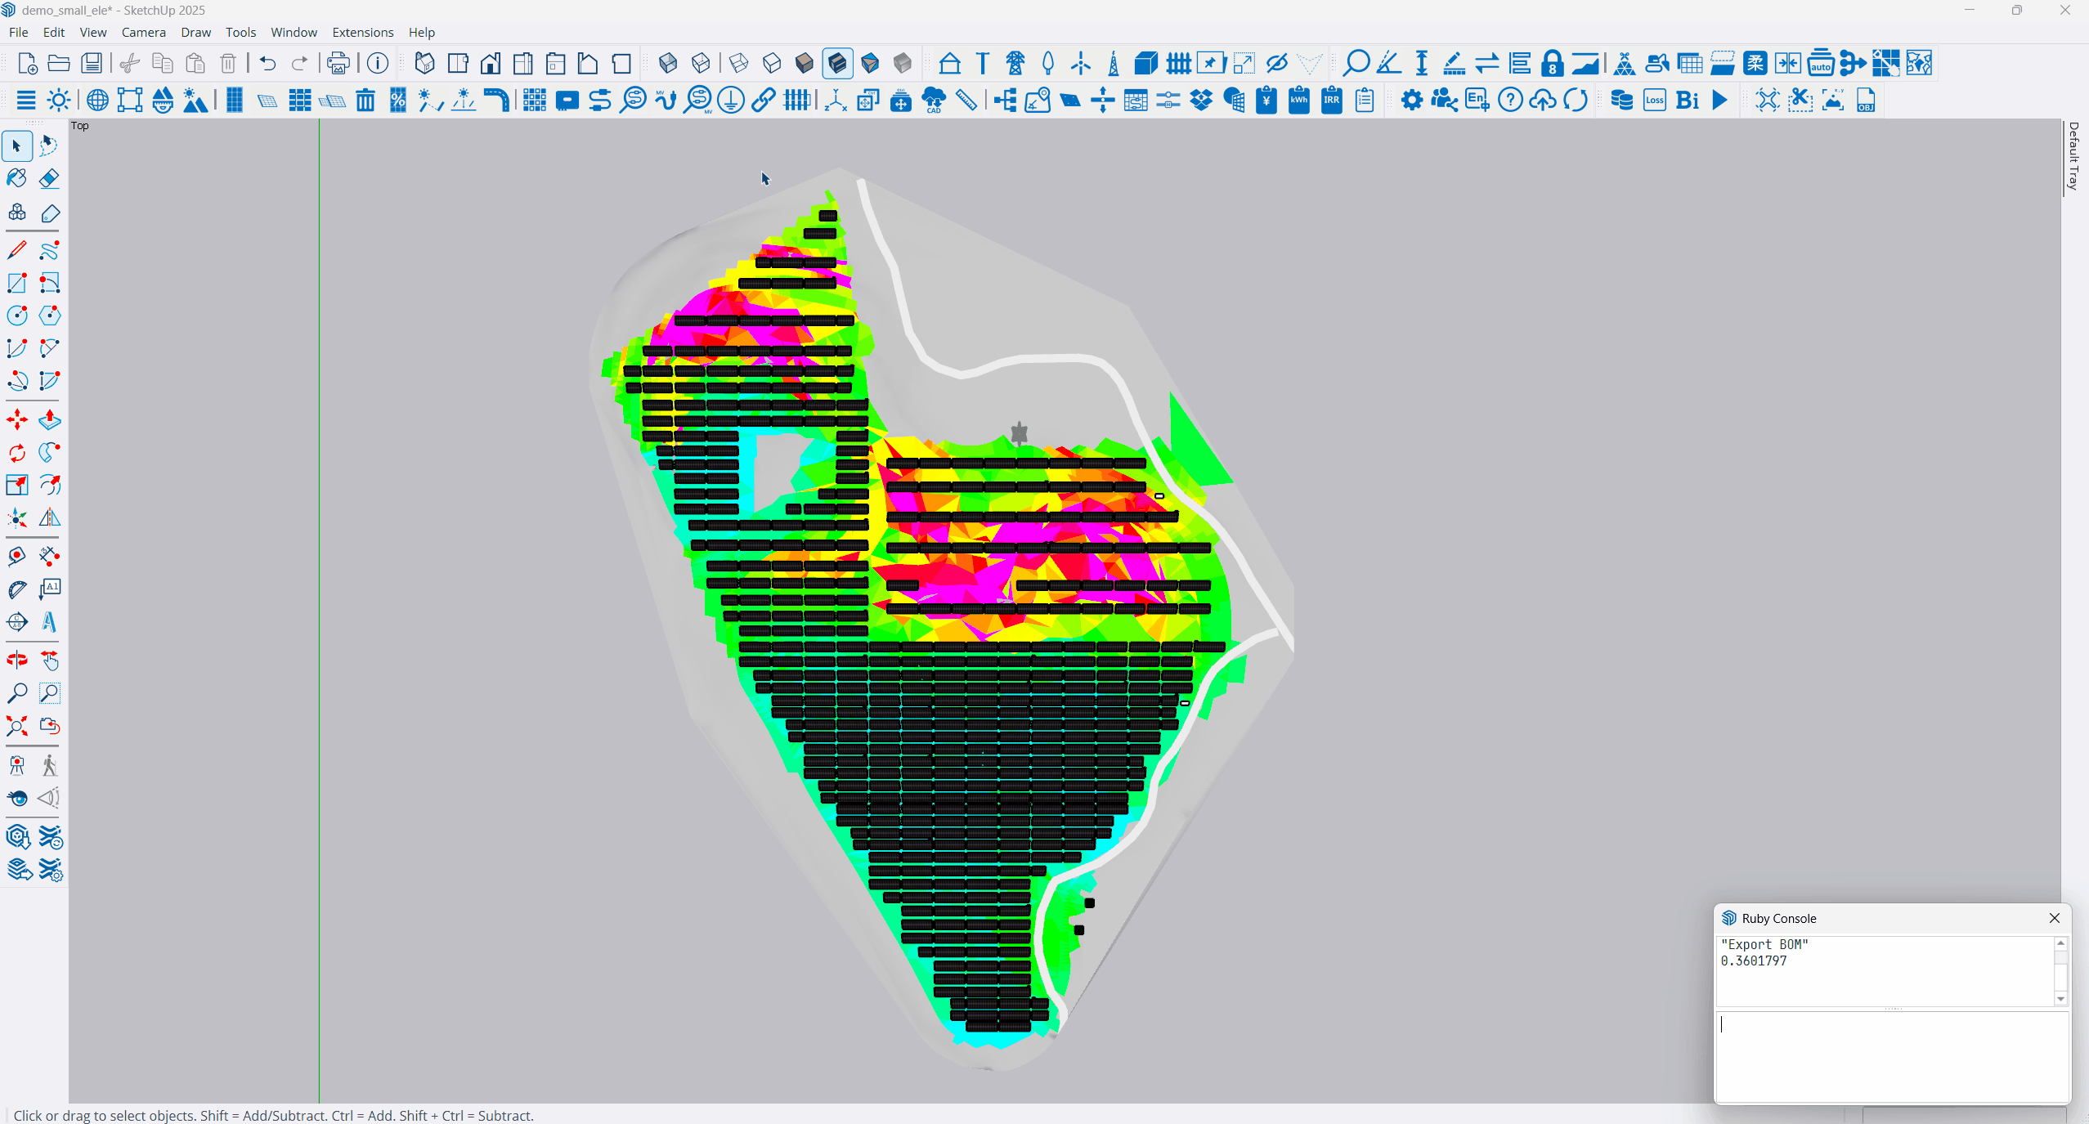Select the Eraser tool

point(49,178)
